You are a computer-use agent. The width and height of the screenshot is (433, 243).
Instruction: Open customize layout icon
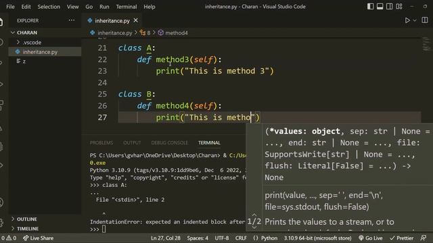click(399, 6)
